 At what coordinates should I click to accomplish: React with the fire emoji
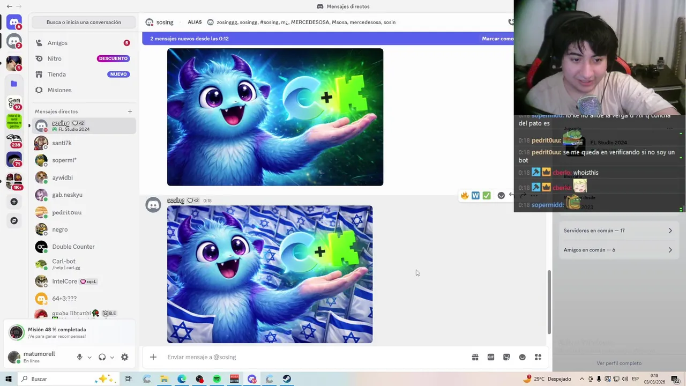(465, 196)
